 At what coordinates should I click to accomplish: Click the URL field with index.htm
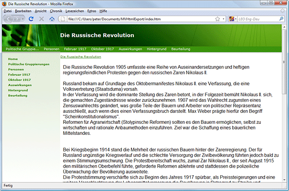click(140, 19)
